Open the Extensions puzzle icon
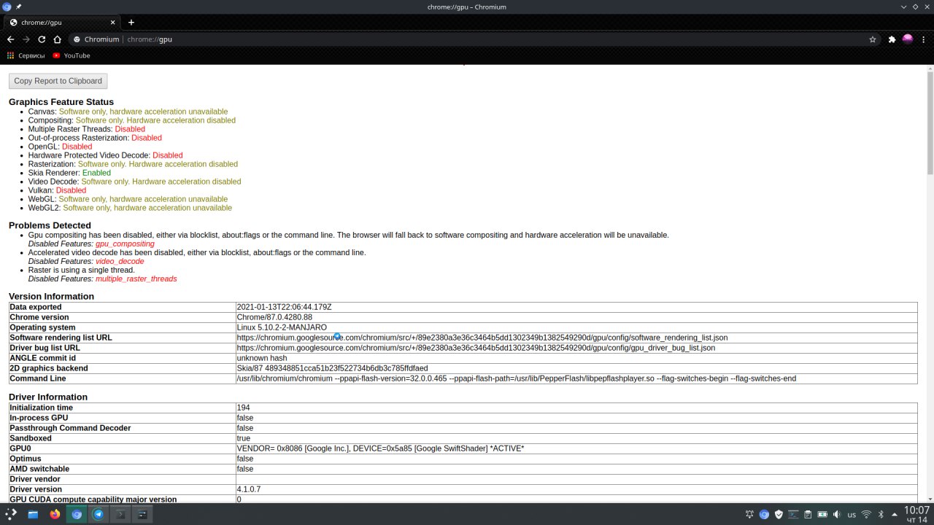 click(892, 39)
